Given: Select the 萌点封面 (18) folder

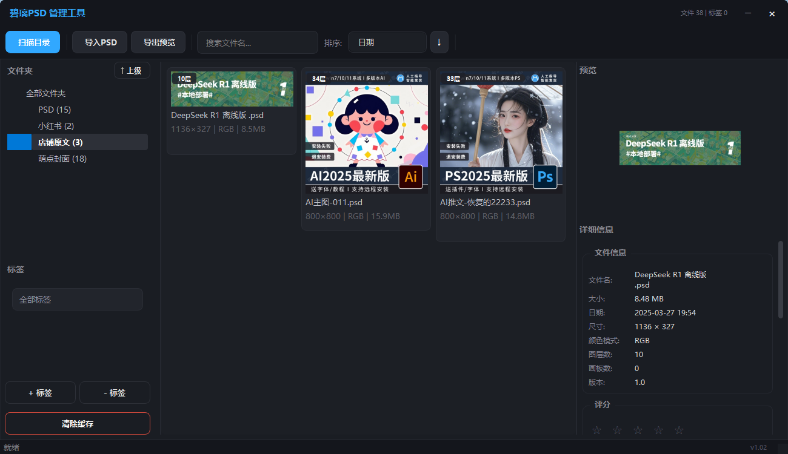Looking at the screenshot, I should pos(62,159).
